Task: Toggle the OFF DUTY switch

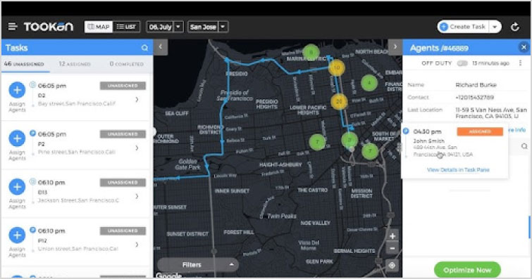Action: 462,63
